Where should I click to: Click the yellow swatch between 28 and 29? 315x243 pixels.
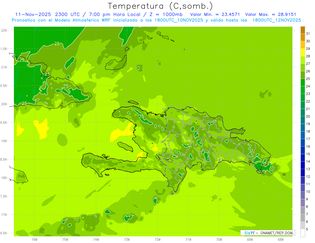303,52
